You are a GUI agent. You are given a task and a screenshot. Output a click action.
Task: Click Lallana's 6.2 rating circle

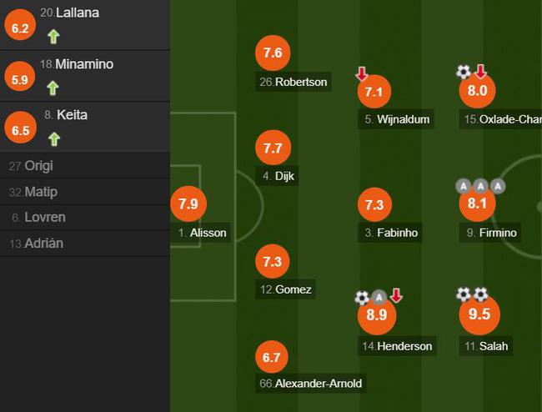(20, 25)
